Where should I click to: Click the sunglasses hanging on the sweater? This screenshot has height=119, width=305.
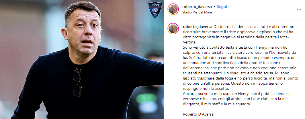tap(77, 82)
